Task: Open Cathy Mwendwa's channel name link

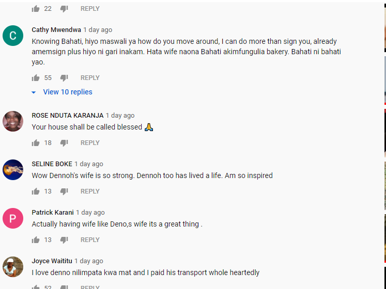Action: click(56, 30)
